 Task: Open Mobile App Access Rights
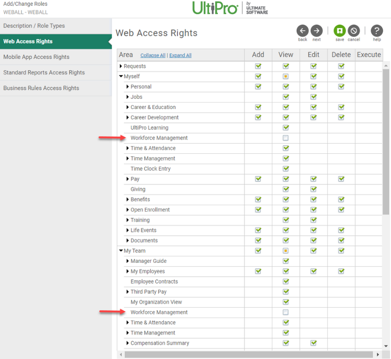[x=56, y=57]
